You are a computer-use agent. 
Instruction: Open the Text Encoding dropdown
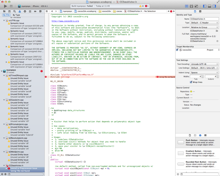(x=204, y=64)
